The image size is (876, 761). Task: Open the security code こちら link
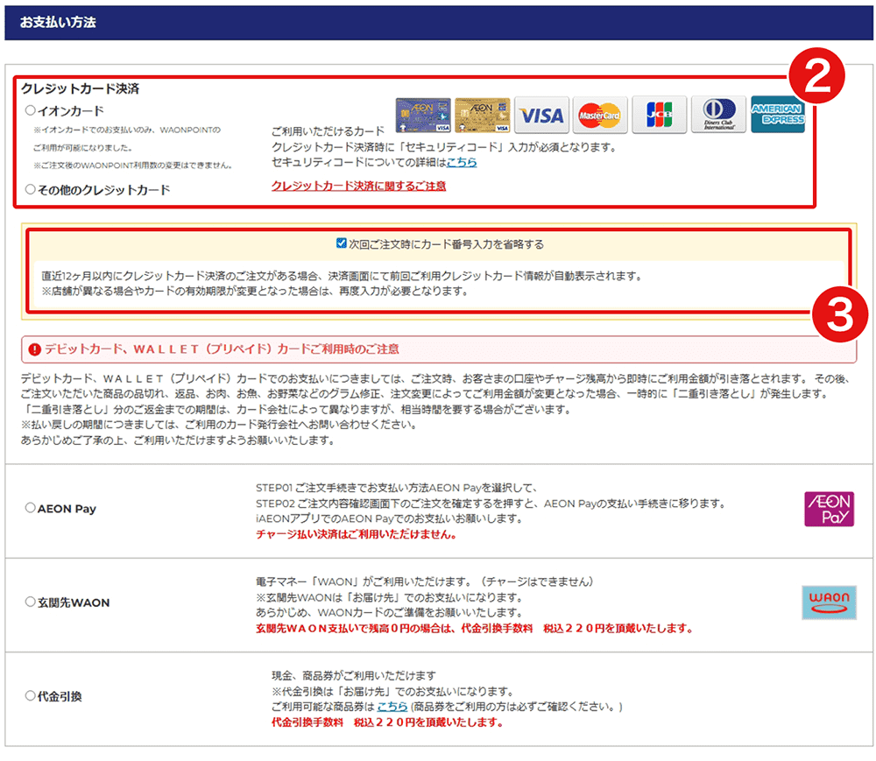point(462,162)
